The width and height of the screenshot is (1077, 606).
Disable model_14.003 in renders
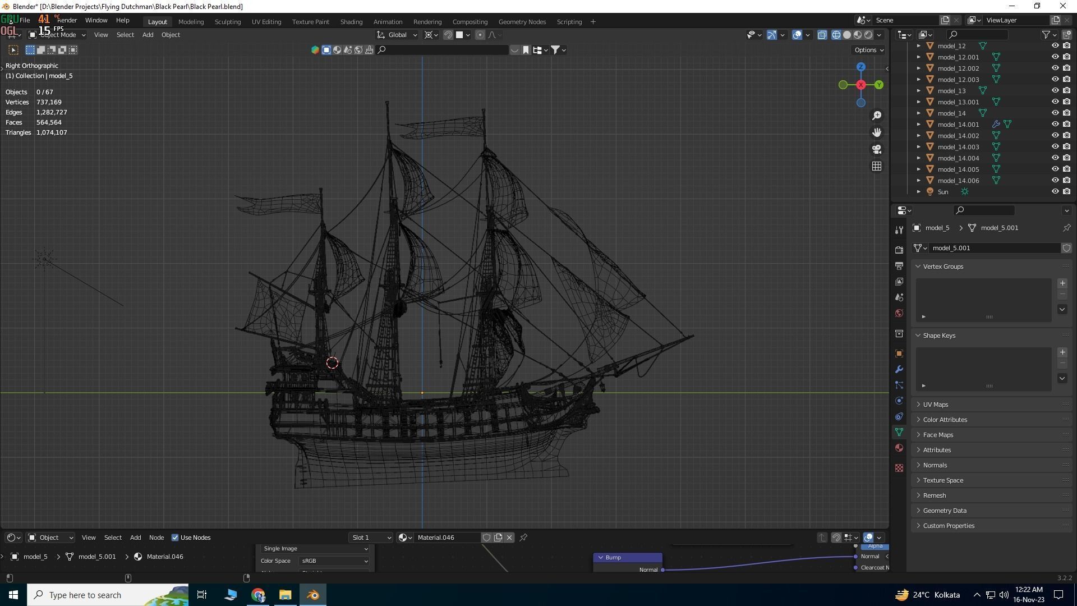(1066, 147)
